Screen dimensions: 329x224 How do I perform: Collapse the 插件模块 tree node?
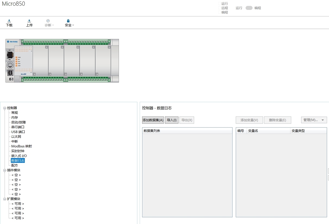(x=5, y=170)
